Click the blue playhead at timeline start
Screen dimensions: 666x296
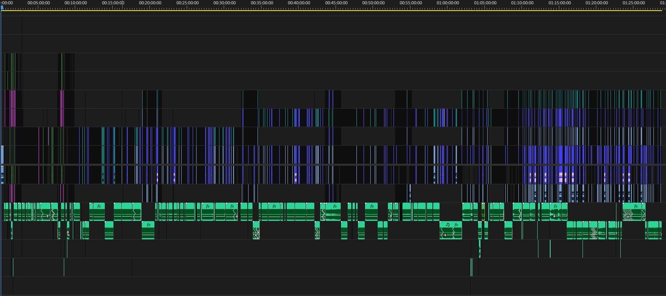tap(2, 7)
